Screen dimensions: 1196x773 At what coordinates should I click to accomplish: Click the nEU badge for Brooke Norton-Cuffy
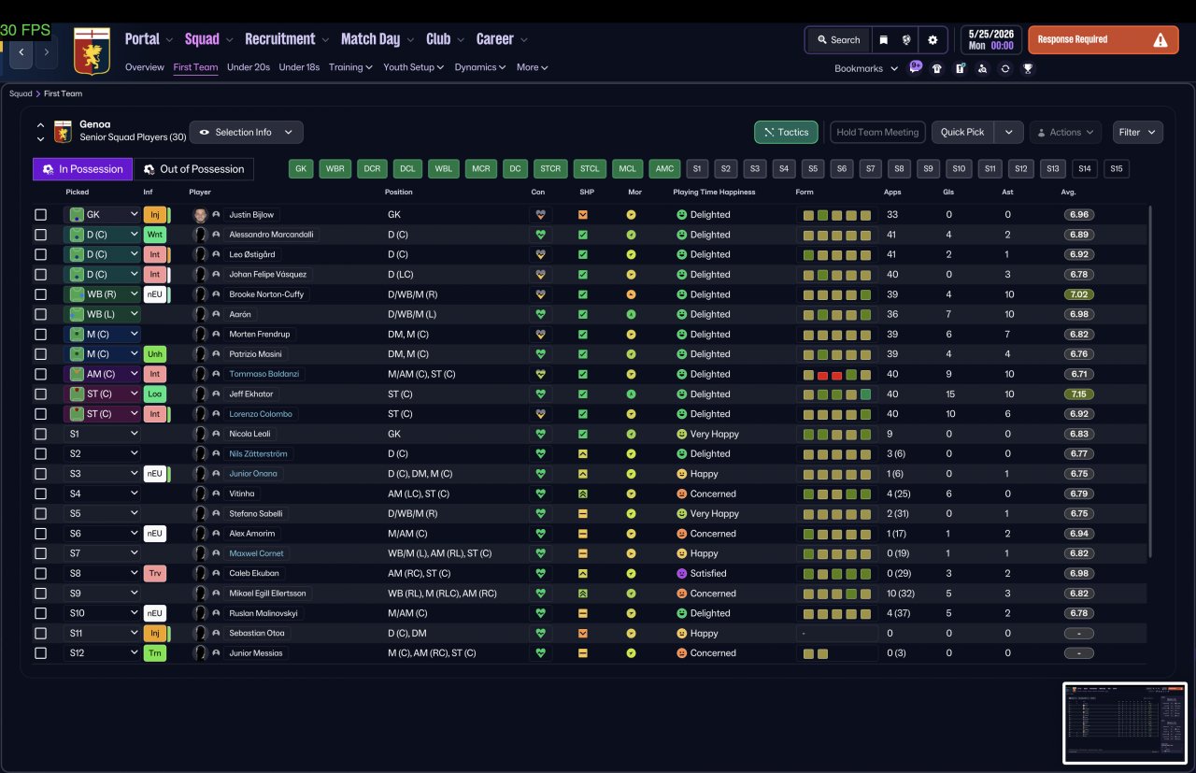pos(155,294)
